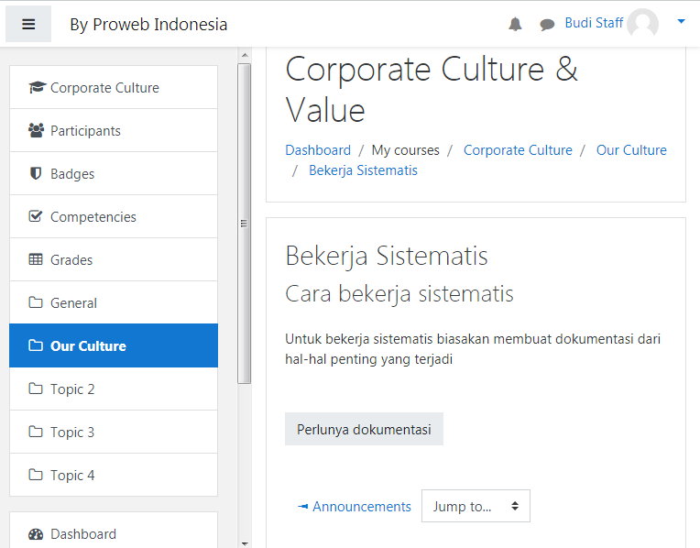
Task: Open the notifications bell icon
Action: (x=515, y=24)
